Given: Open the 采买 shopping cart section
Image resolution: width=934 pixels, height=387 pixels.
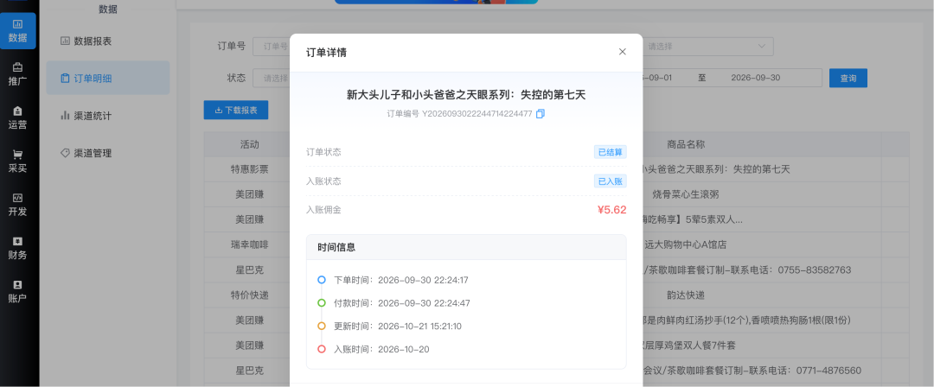Looking at the screenshot, I should click(17, 161).
